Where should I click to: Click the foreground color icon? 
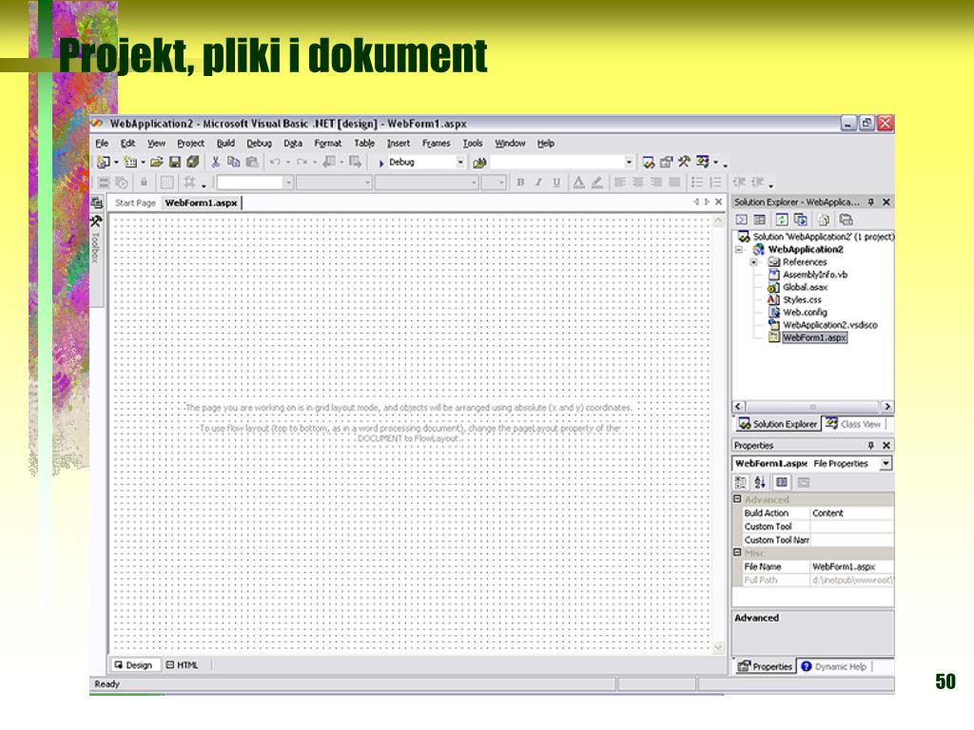[578, 182]
